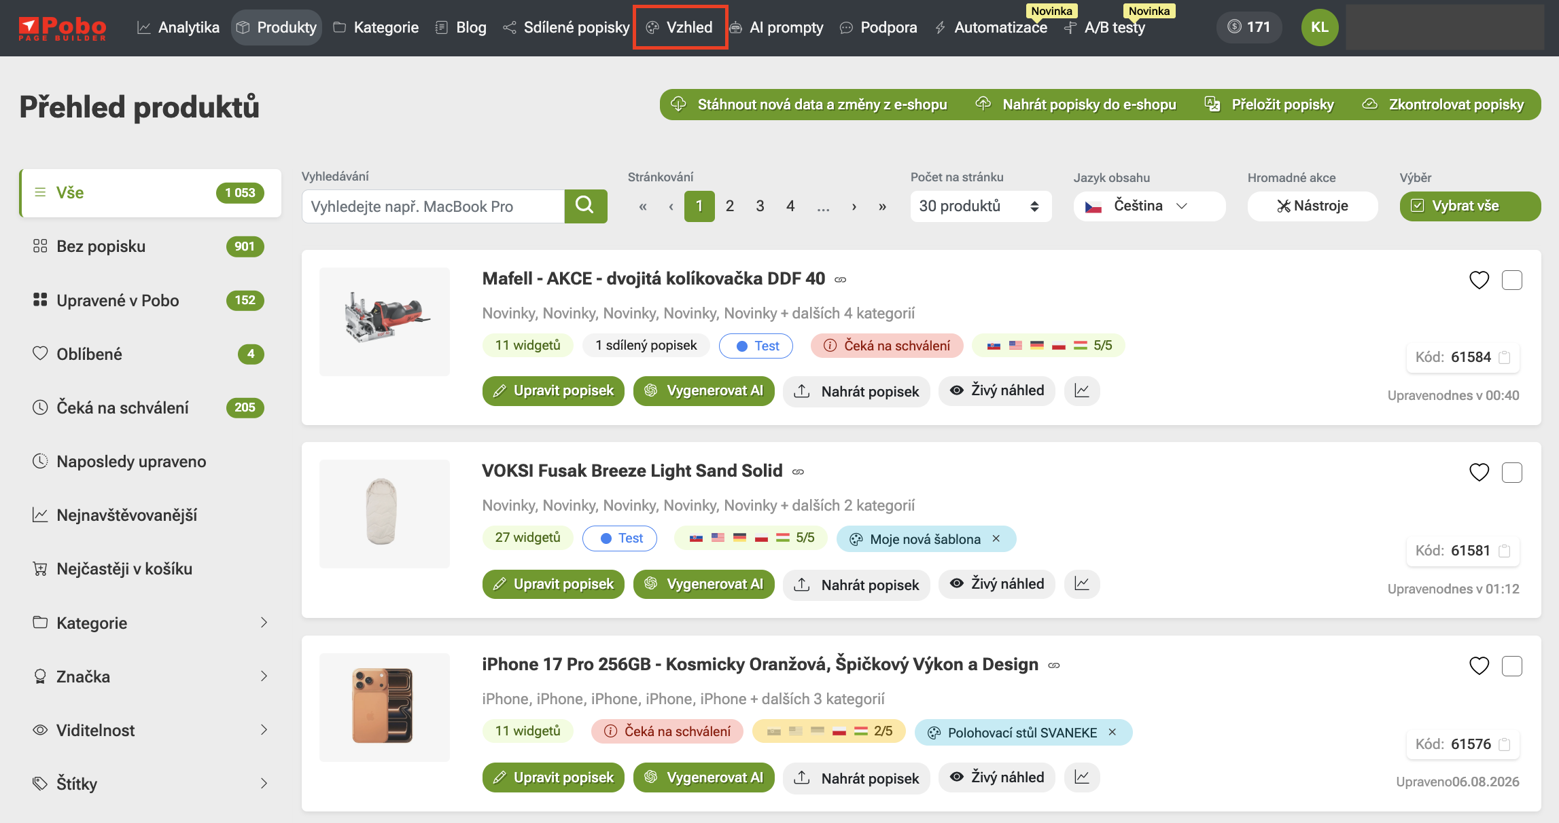Open Živý náhled for VOKSI product

pyautogui.click(x=996, y=584)
